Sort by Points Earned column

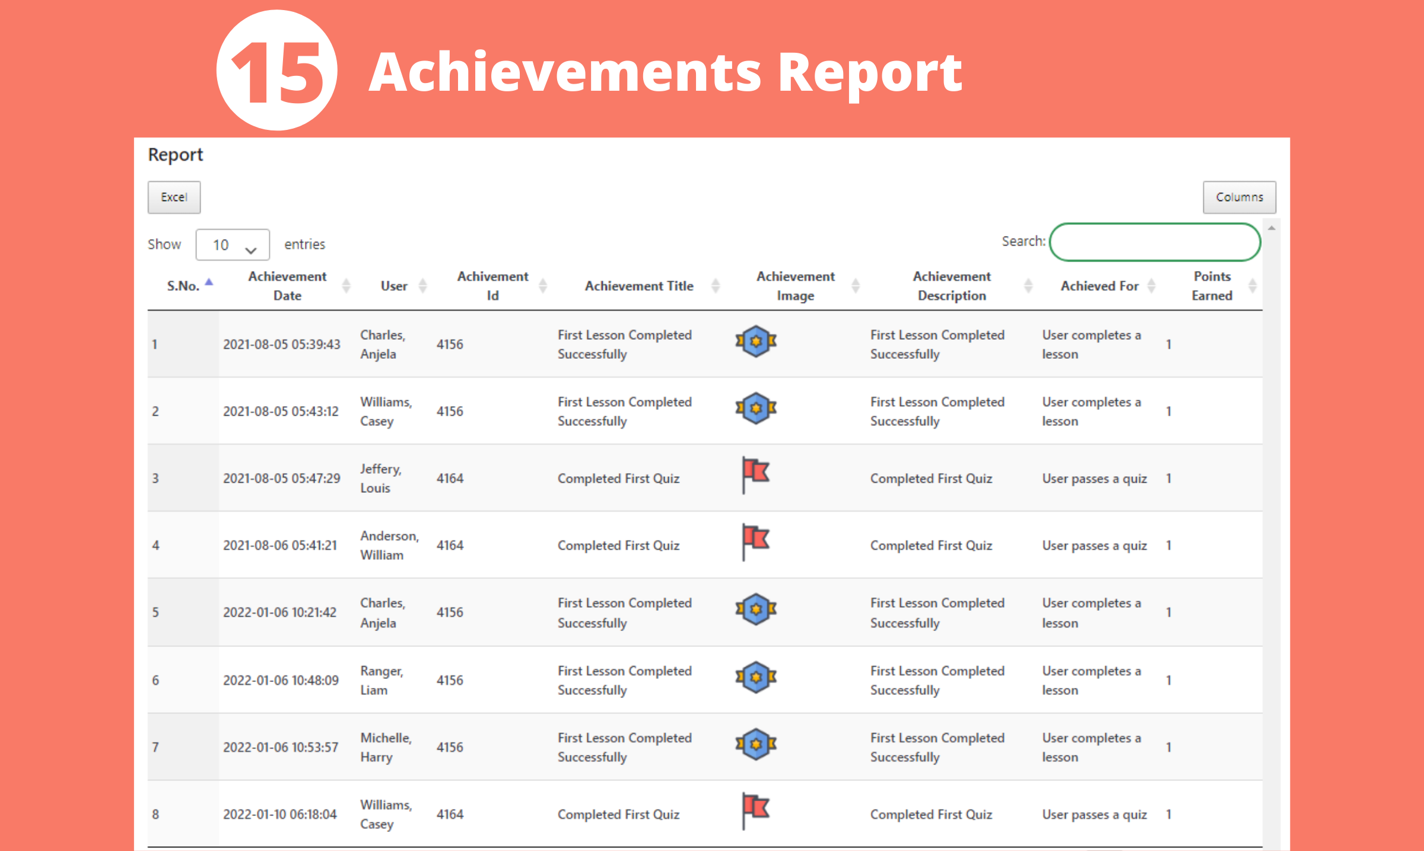coord(1212,286)
